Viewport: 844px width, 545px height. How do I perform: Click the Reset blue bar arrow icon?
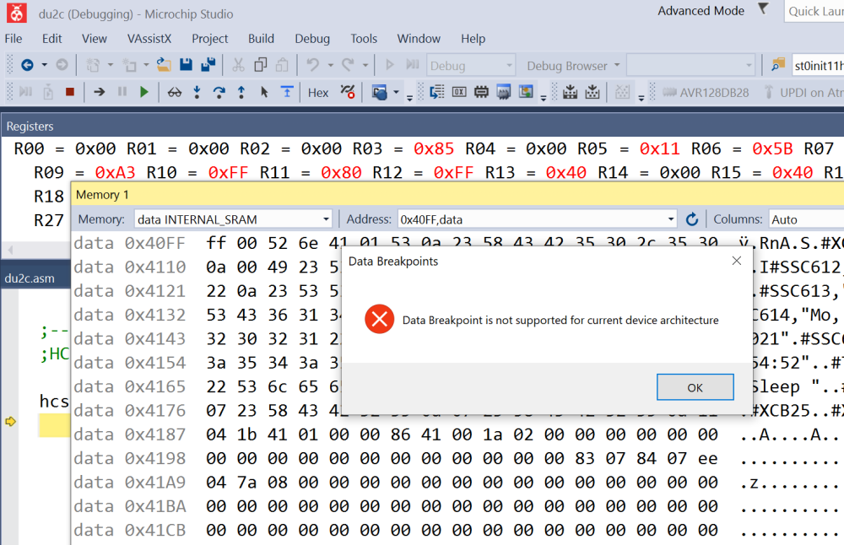click(287, 92)
